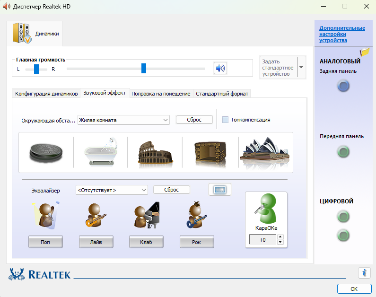This screenshot has height=297, width=376.
Task: Click the Live guitarist equalizer figure
Action: (x=96, y=215)
